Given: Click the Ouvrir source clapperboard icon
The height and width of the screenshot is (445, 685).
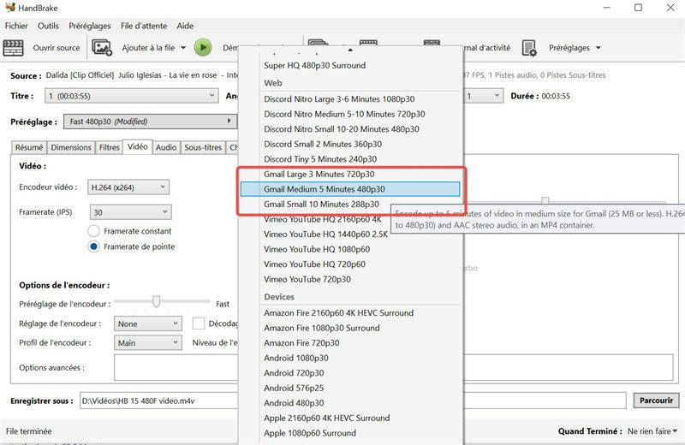Looking at the screenshot, I should 13,48.
